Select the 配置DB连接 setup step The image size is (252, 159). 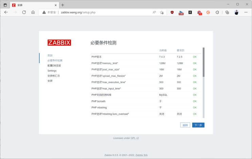[54, 65]
